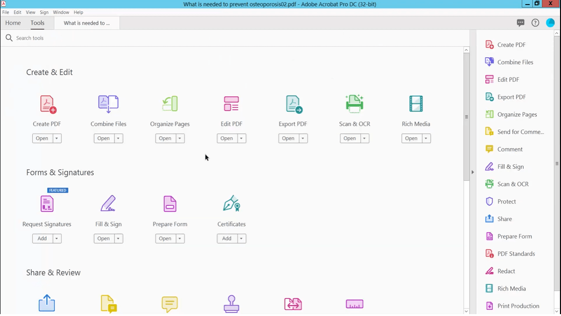Click the help question mark icon
The width and height of the screenshot is (561, 316).
tap(535, 23)
